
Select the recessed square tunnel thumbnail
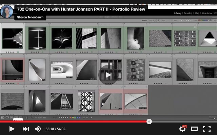208,70
